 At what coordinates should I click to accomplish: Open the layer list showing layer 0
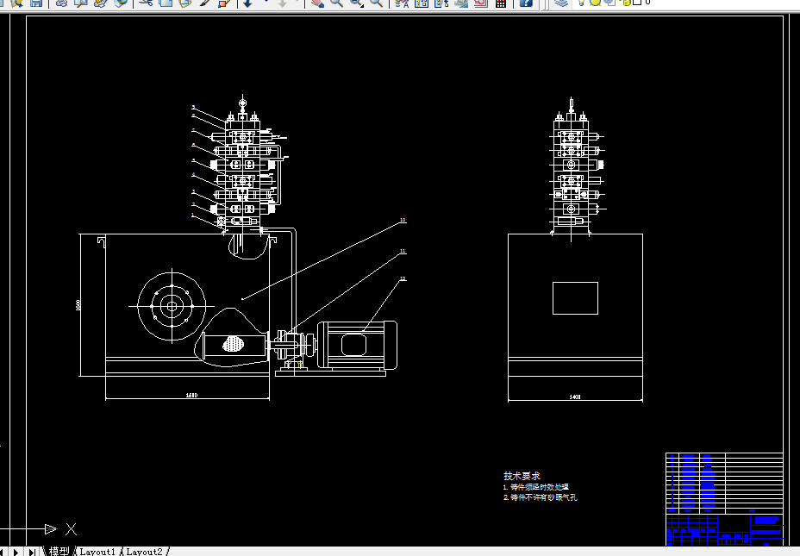coord(647,2)
